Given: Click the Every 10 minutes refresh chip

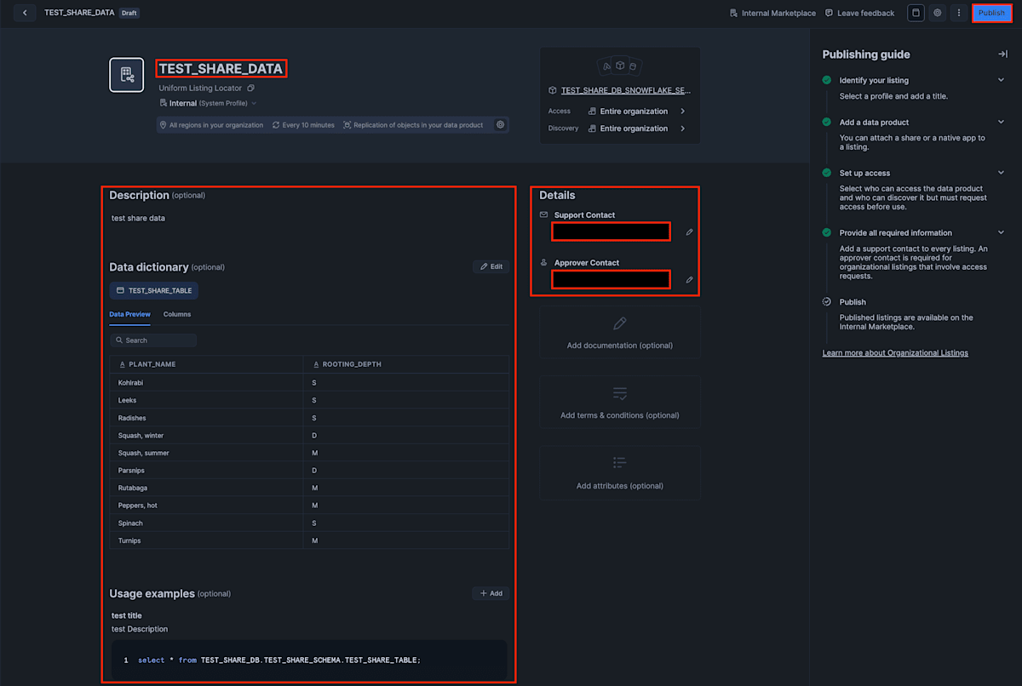Looking at the screenshot, I should point(303,125).
